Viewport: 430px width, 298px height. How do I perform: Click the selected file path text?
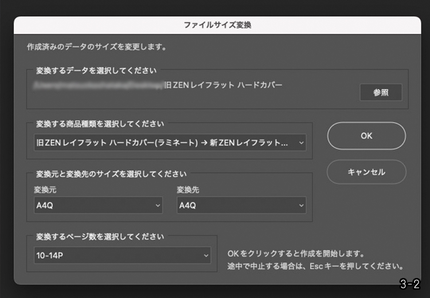158,85
